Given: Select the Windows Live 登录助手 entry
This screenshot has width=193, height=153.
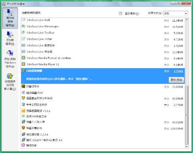Looking at the screenshot, I should point(103,45).
